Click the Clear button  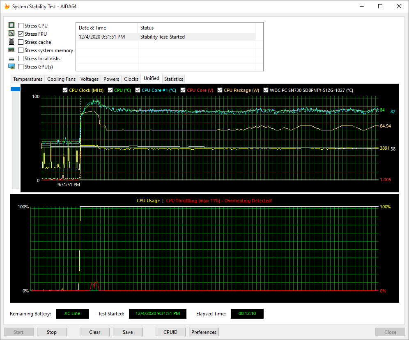coord(94,332)
